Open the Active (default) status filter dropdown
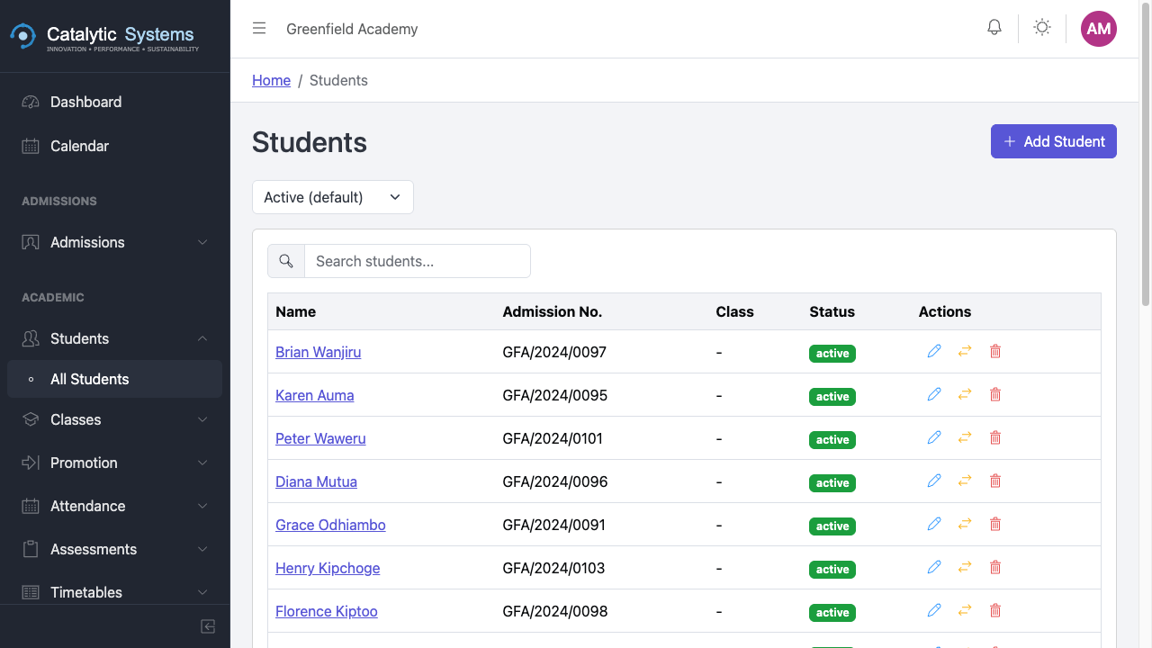Viewport: 1152px width, 648px height. coord(333,197)
